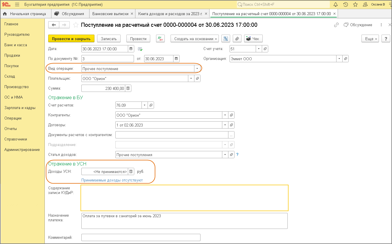Add document to favorites star near title

(76, 25)
